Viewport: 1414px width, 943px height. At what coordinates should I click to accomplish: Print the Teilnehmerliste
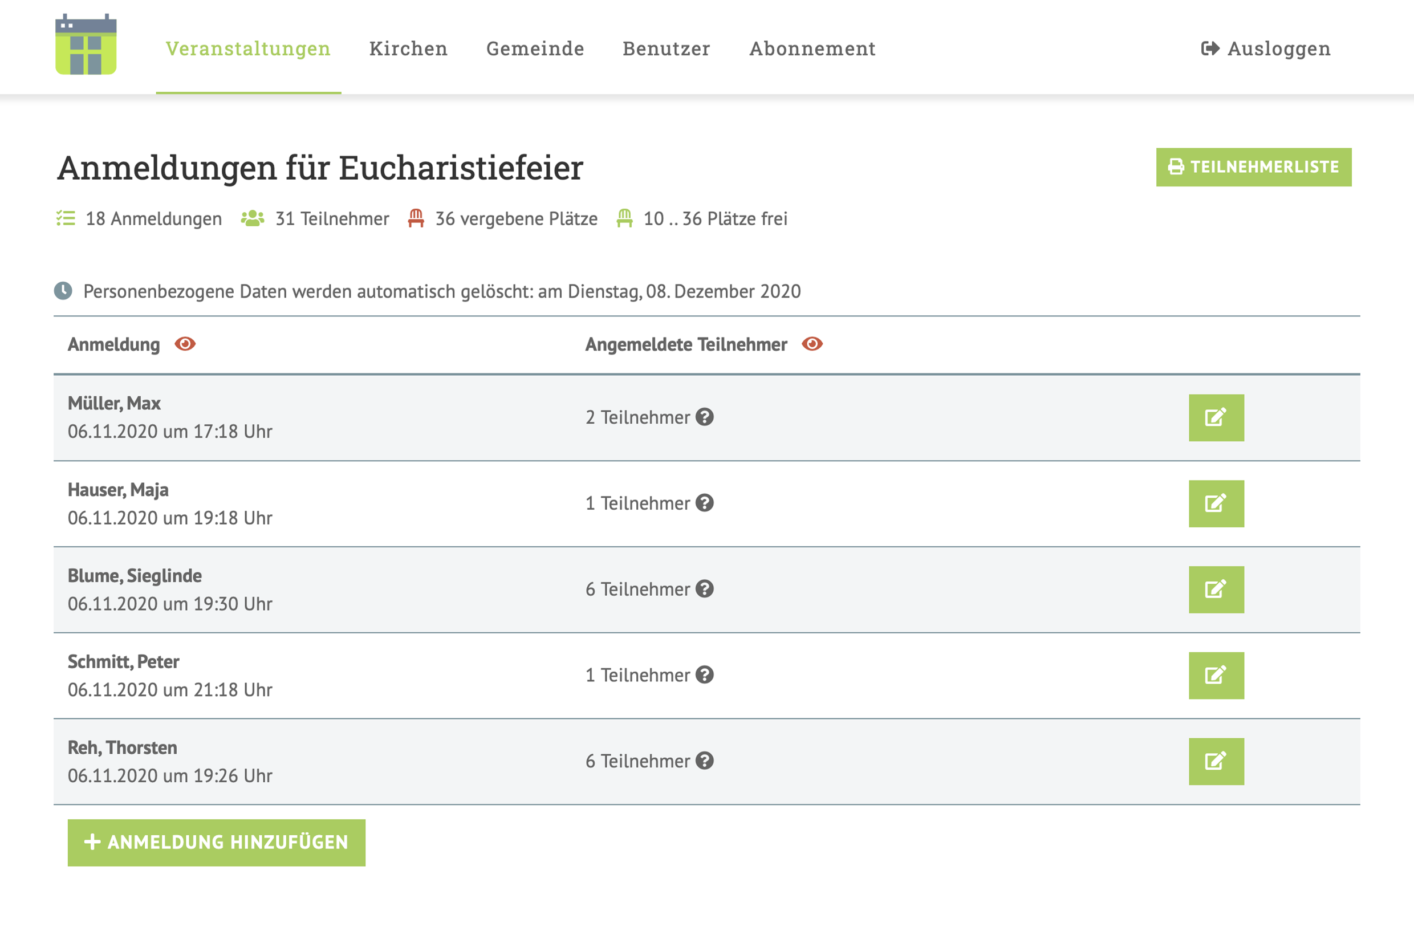(1253, 166)
